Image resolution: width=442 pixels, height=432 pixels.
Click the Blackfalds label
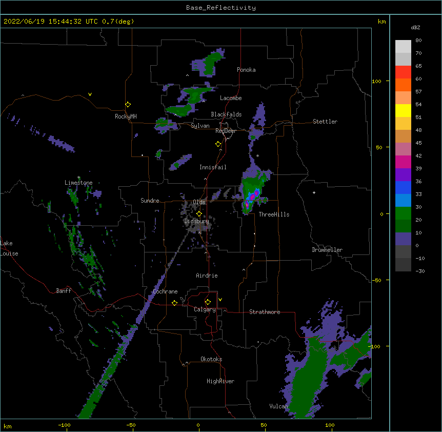(226, 114)
